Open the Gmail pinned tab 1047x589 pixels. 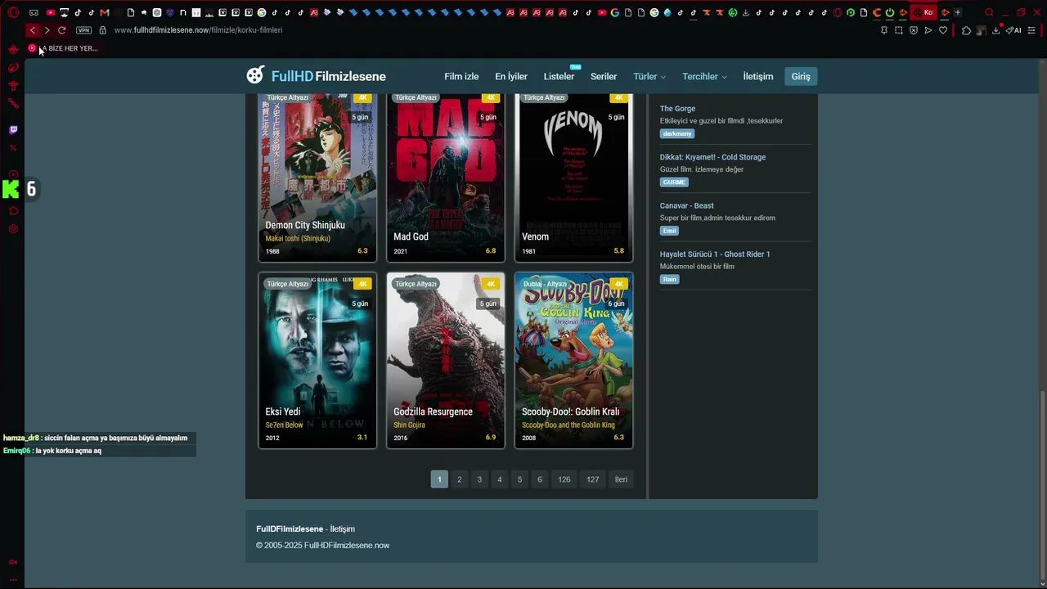(x=104, y=12)
